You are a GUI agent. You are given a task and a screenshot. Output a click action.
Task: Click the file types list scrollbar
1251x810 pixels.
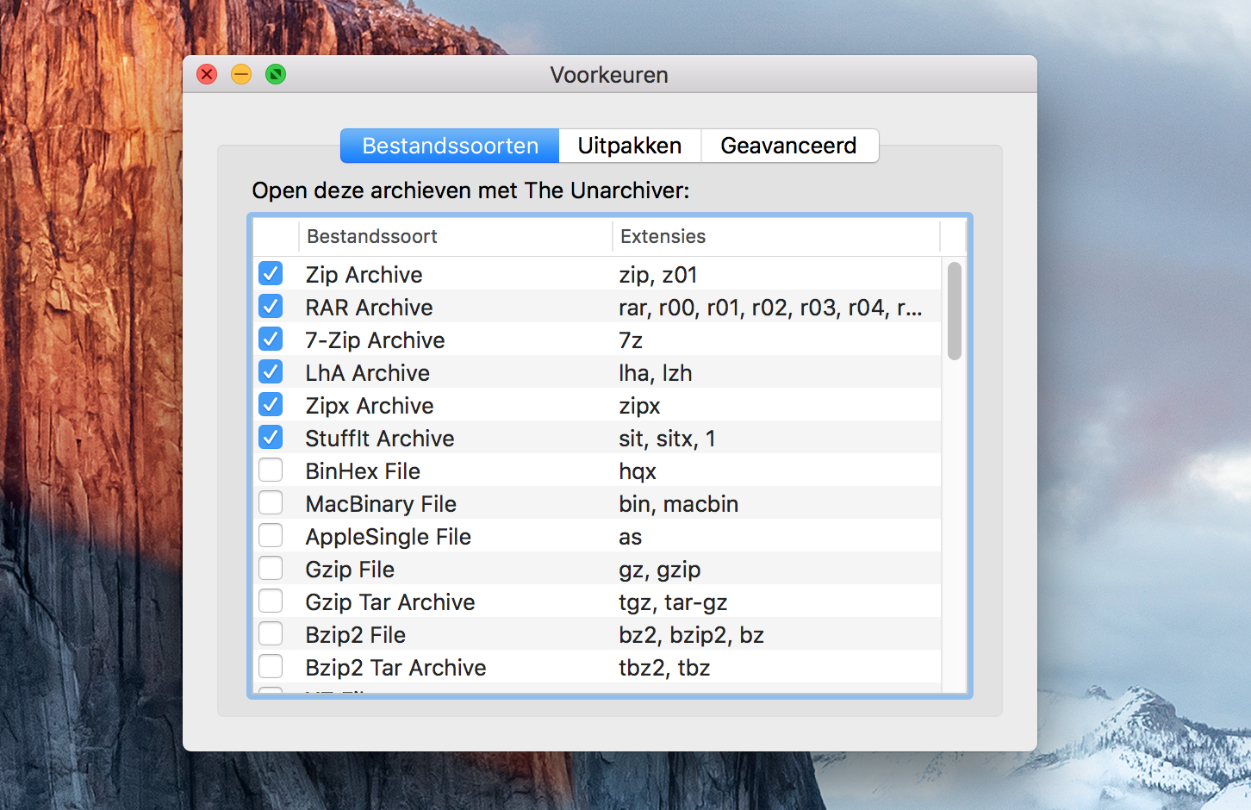point(954,311)
